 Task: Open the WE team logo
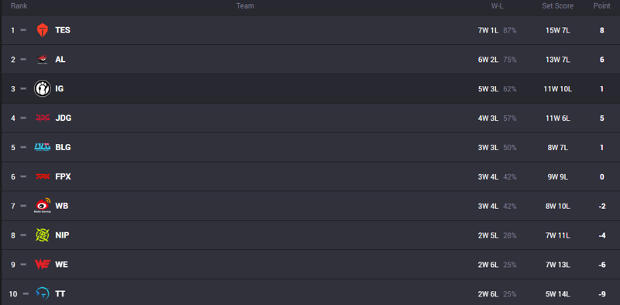coord(43,264)
